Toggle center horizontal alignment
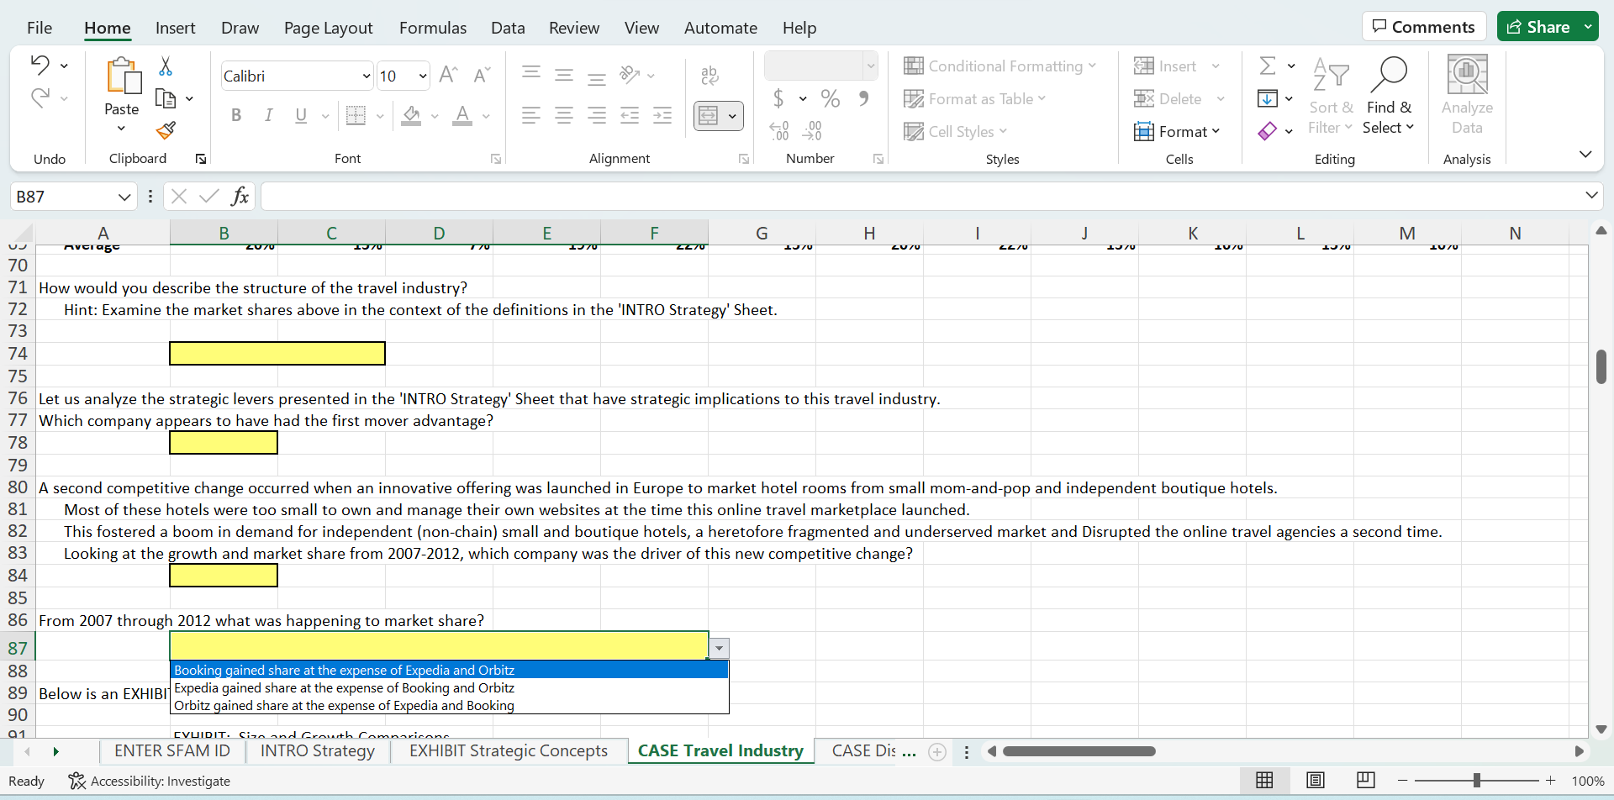The image size is (1614, 800). pos(564,115)
